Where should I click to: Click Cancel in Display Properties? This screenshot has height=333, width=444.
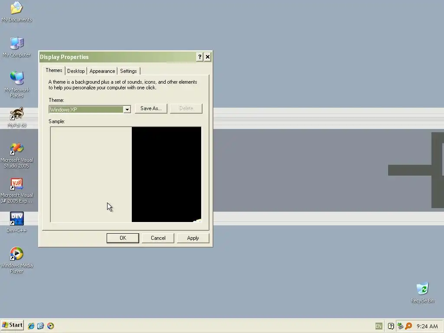[158, 238]
